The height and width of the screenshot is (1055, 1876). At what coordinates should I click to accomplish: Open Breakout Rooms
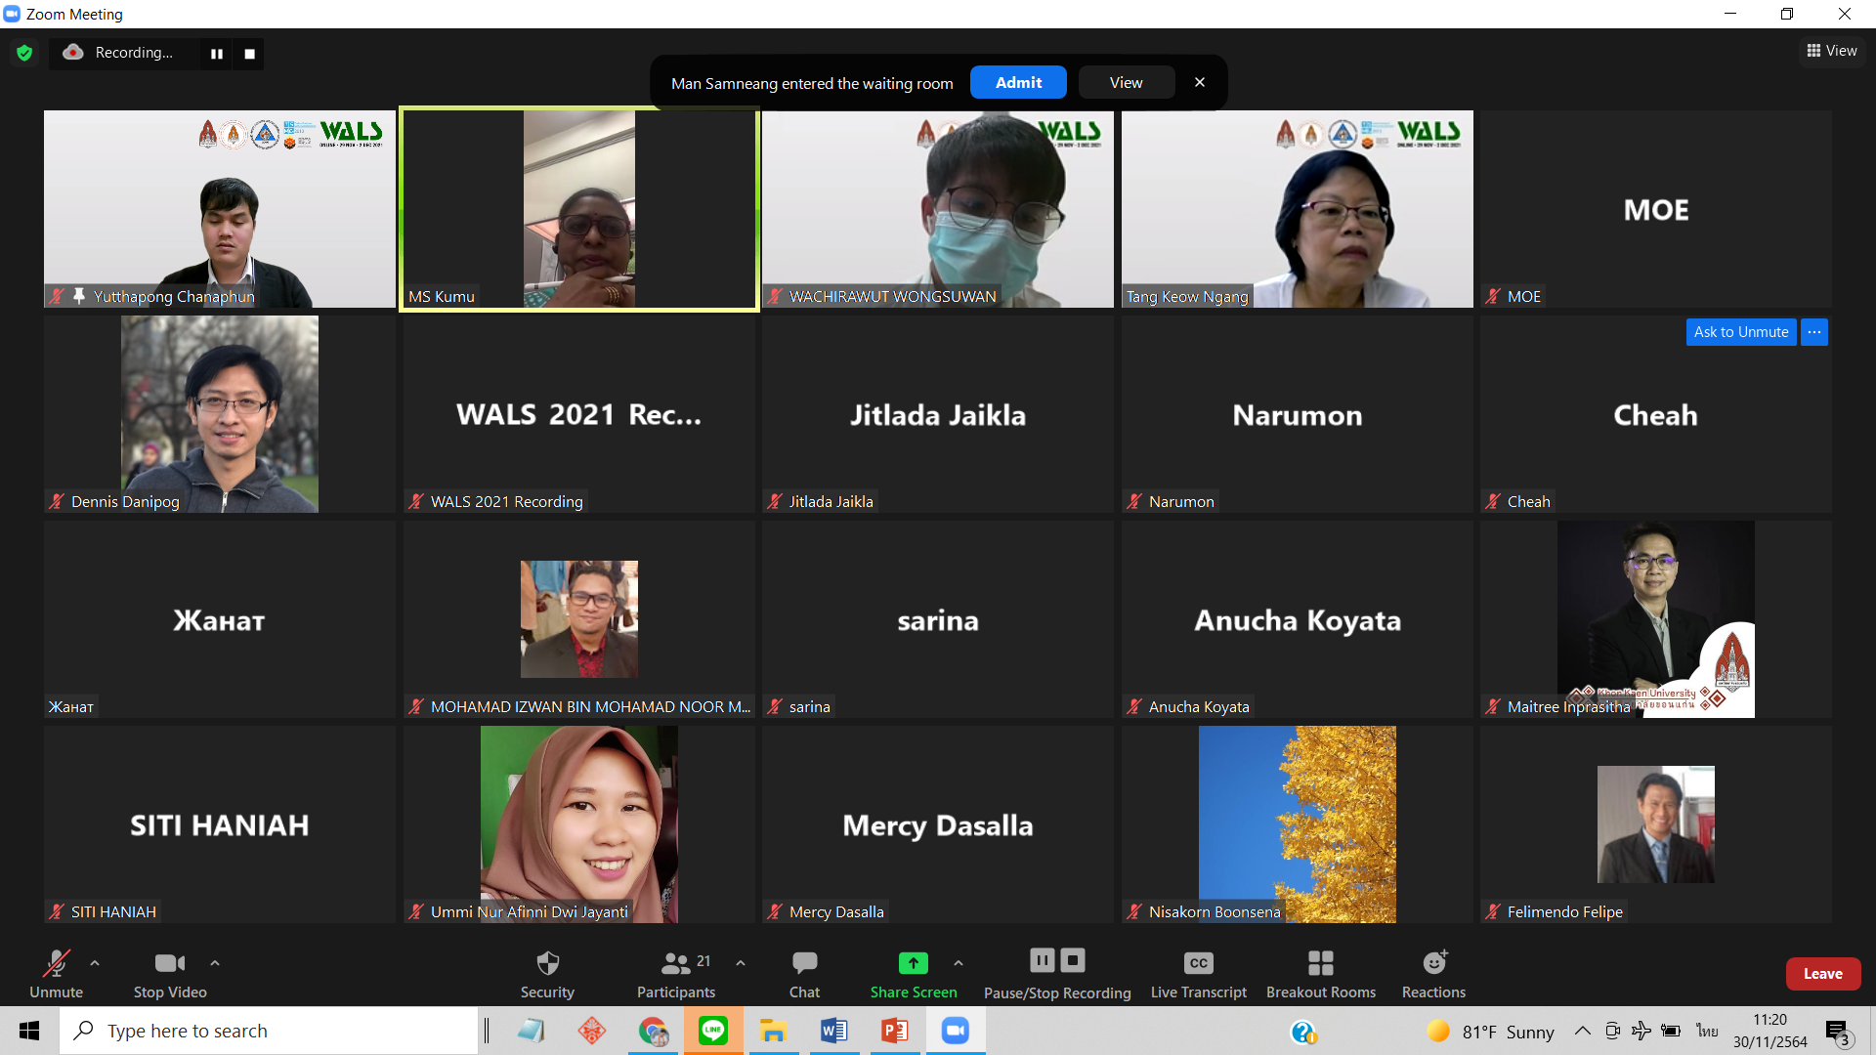(x=1320, y=964)
